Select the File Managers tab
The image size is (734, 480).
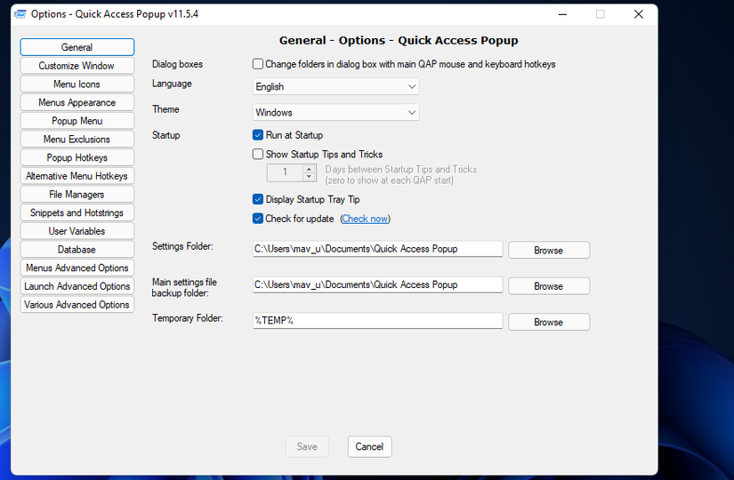77,195
